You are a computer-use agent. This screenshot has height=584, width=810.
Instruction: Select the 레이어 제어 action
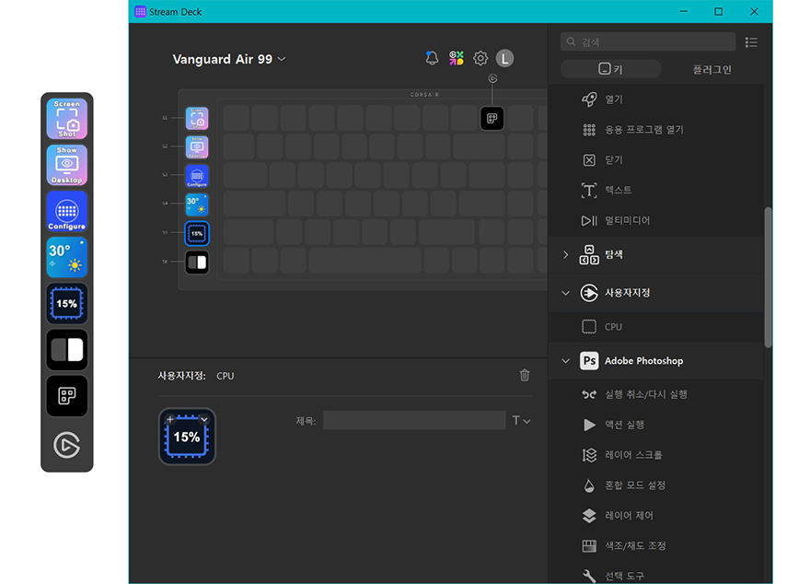[656, 516]
